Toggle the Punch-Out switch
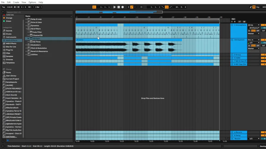Viewport: 266px width, 149px height. pyautogui.click(x=171, y=7)
